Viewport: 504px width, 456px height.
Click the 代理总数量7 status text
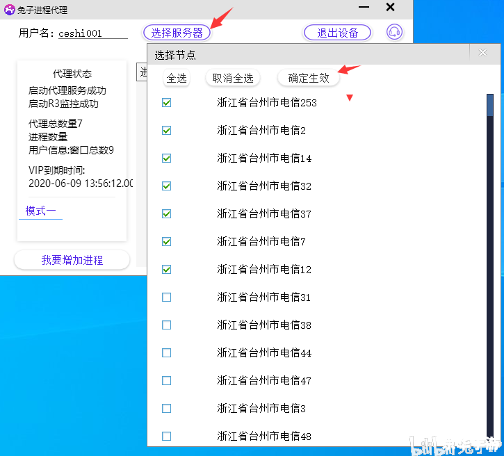[x=56, y=124]
